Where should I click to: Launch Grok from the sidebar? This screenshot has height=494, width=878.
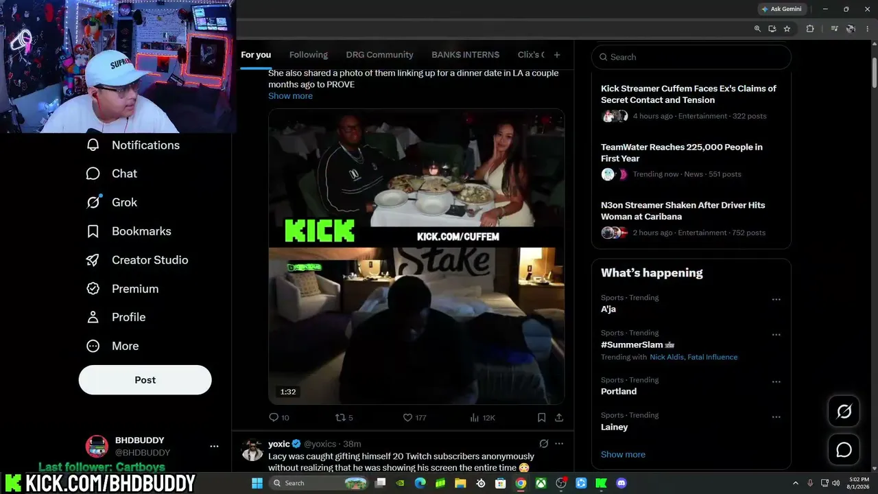tap(111, 202)
